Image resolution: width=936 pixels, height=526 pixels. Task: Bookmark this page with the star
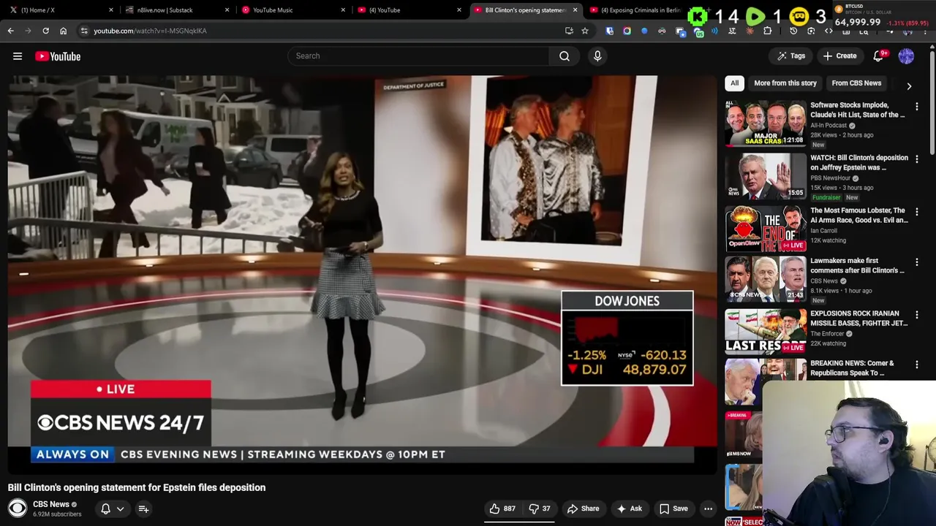click(585, 31)
